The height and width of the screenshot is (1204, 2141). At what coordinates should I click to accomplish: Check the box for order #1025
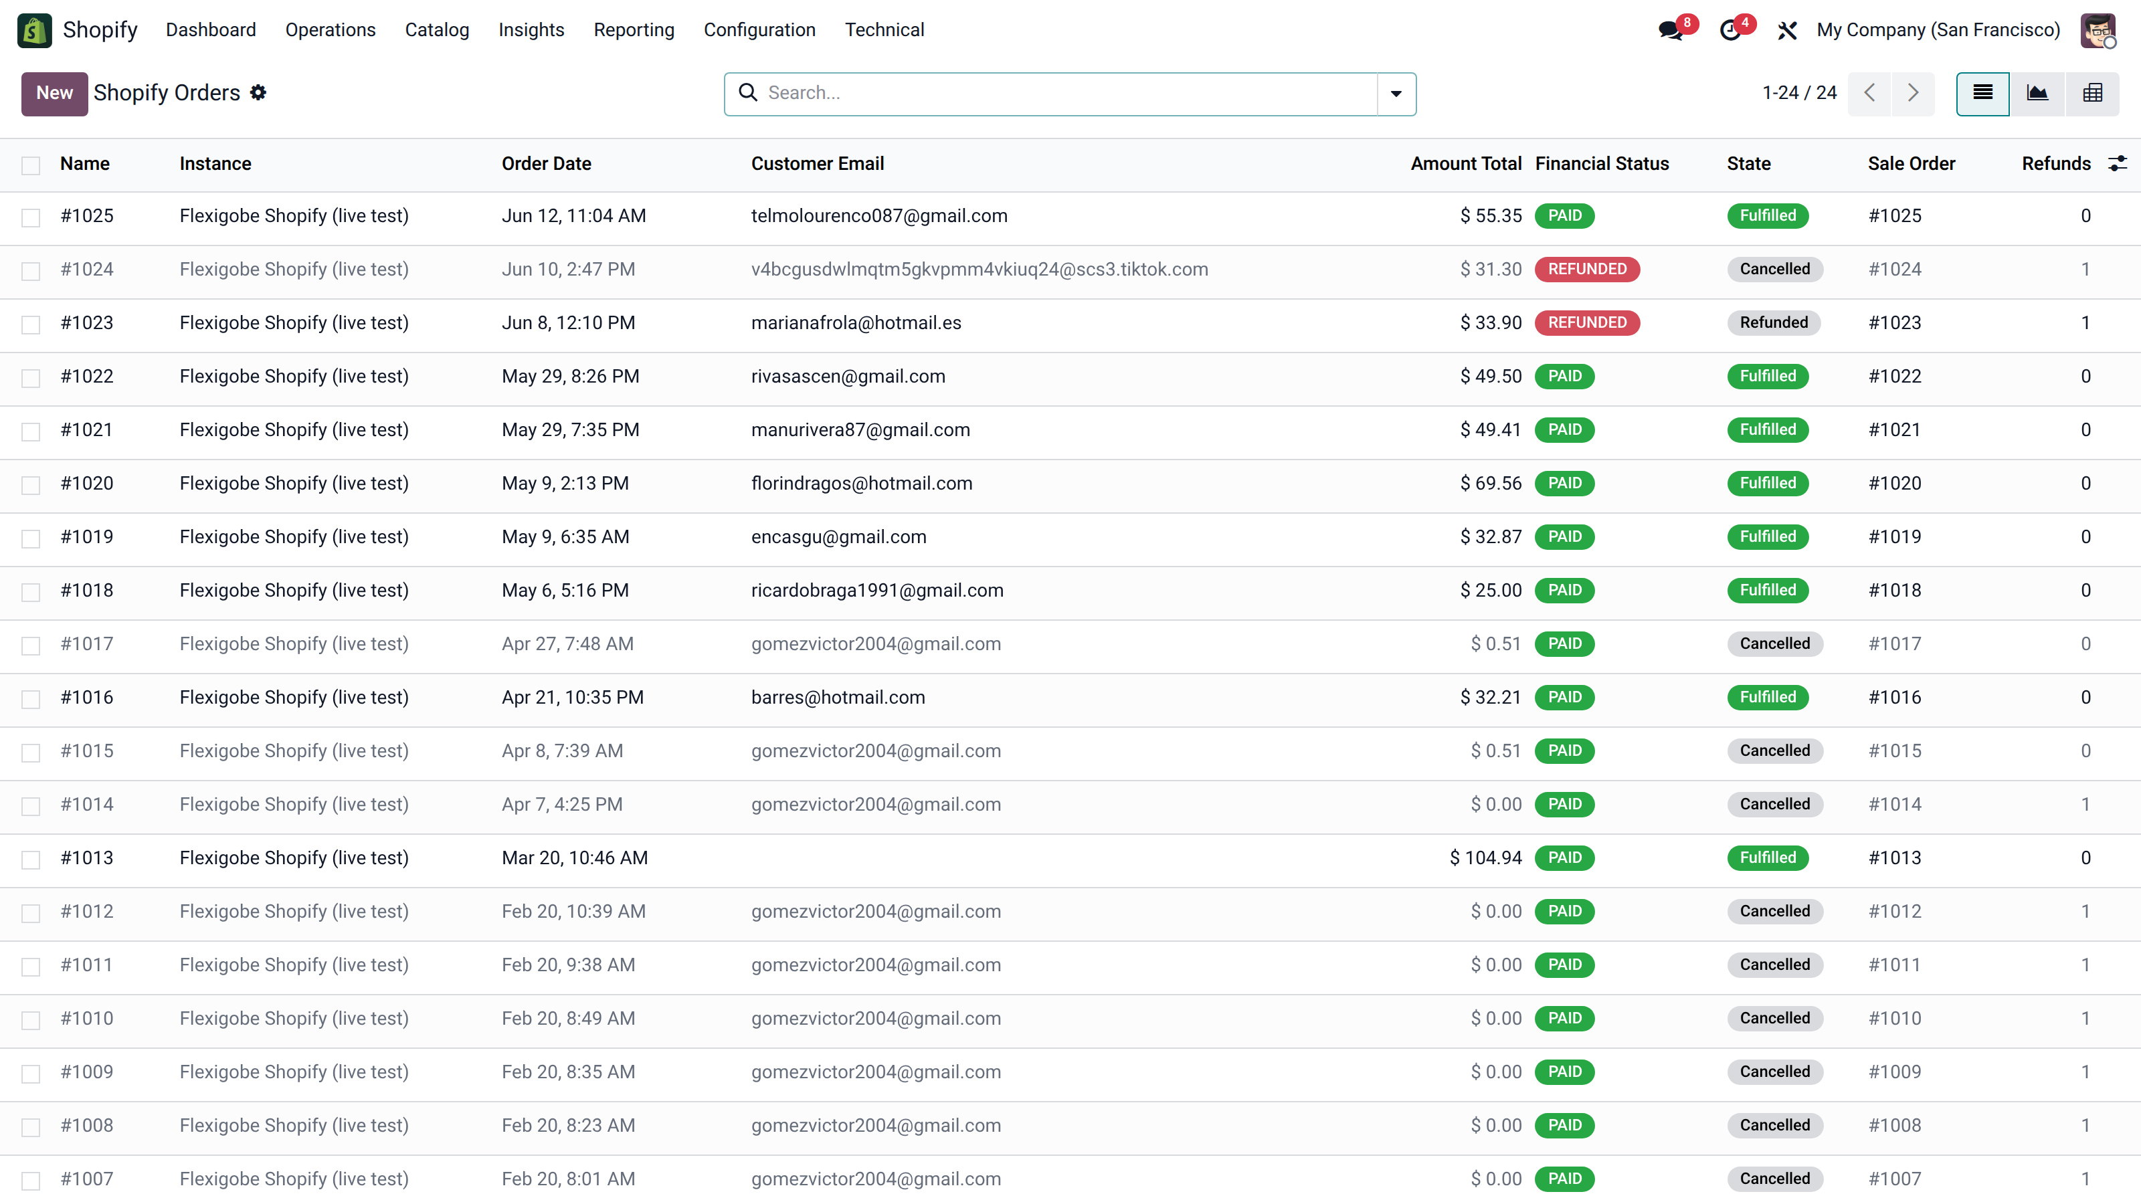[x=31, y=217]
